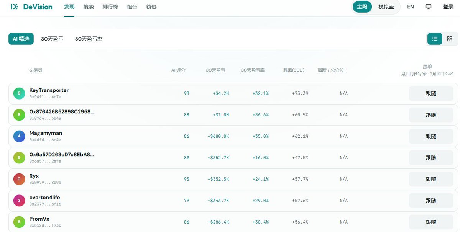Click KeyTransporter's green avatar
Image resolution: width=460 pixels, height=232 pixels.
tap(19, 93)
